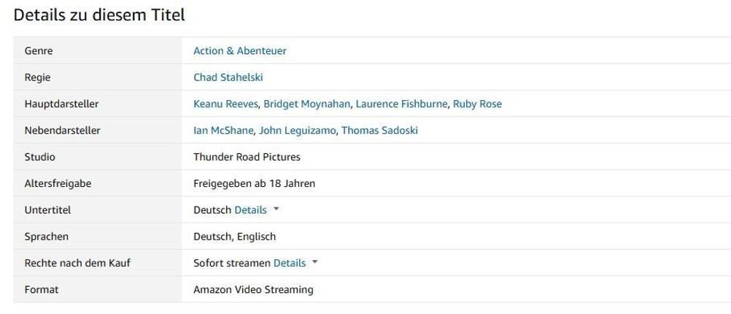This screenshot has width=731, height=314.
Task: Click the Details zu diesem Titel heading
Action: (99, 15)
